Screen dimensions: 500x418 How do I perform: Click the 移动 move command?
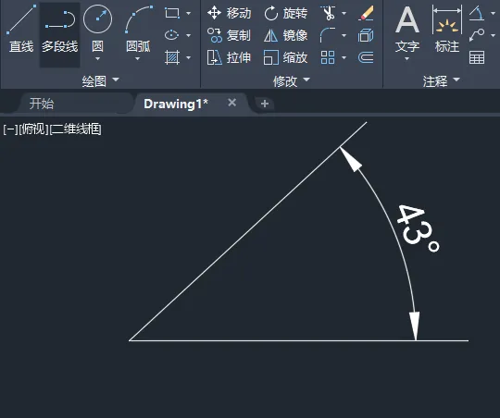(x=230, y=13)
